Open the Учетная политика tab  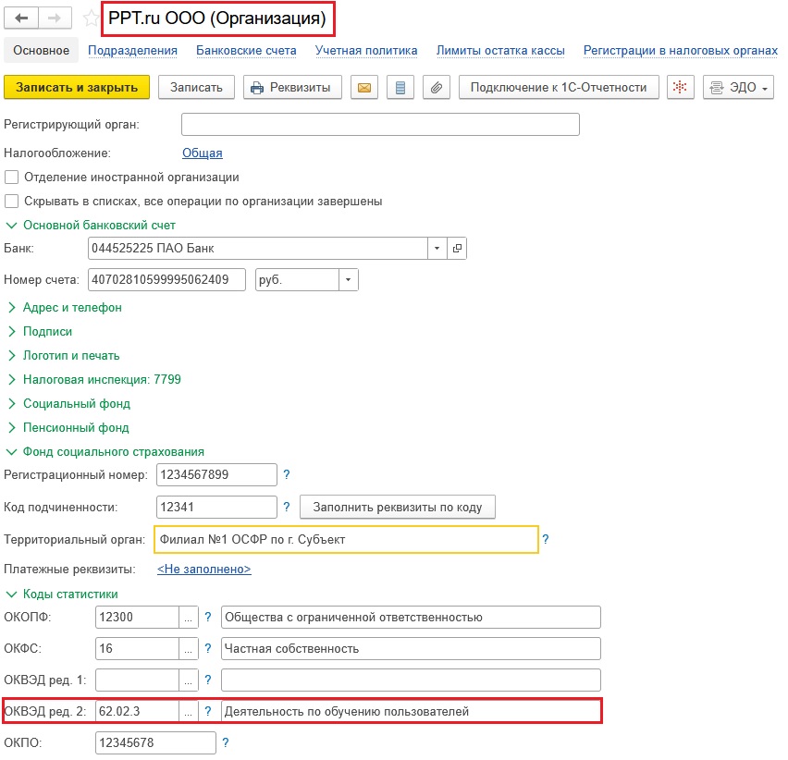tap(365, 51)
